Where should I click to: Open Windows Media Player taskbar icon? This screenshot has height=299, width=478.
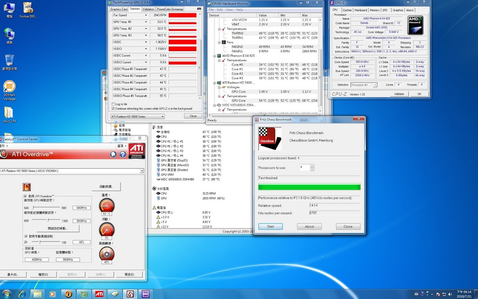click(x=53, y=294)
